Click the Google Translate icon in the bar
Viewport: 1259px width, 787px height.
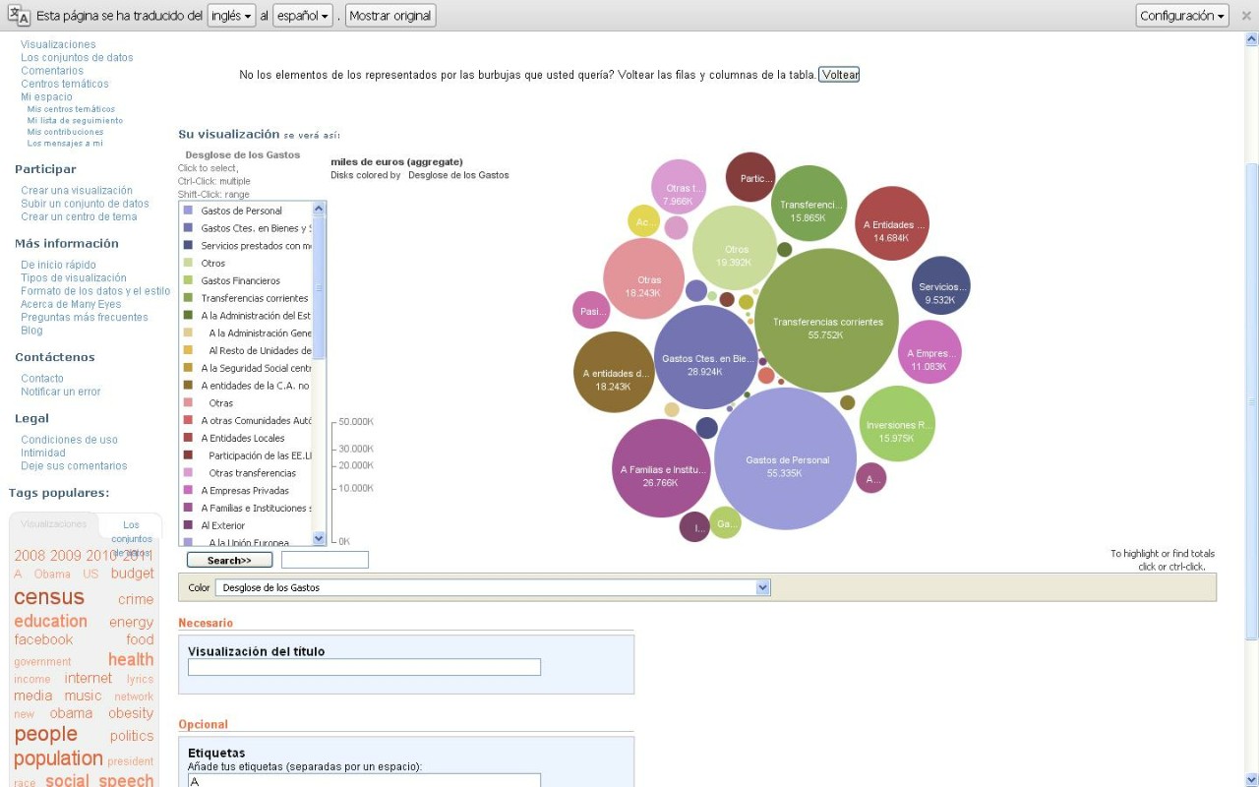pyautogui.click(x=19, y=15)
